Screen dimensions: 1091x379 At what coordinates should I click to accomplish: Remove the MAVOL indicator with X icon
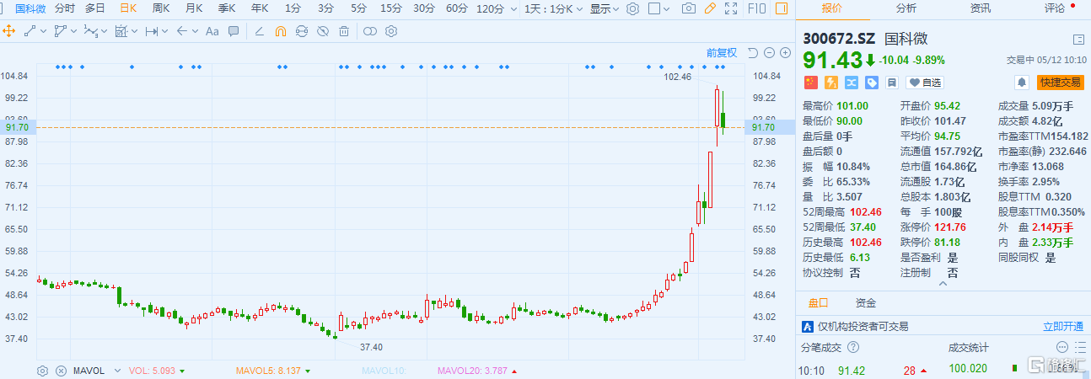tap(61, 371)
